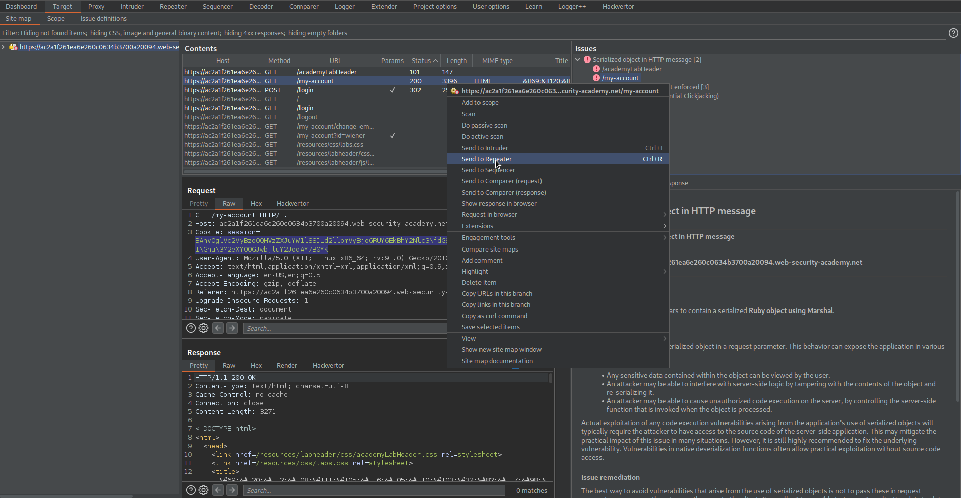Image resolution: width=961 pixels, height=498 pixels.
Task: Open the Repeater tab
Action: pos(173,7)
